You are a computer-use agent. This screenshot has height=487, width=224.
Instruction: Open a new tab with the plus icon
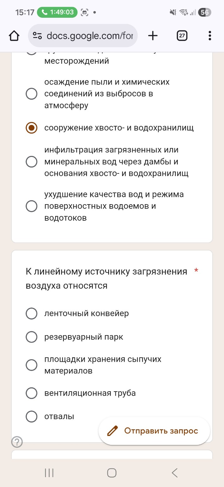[x=153, y=36]
